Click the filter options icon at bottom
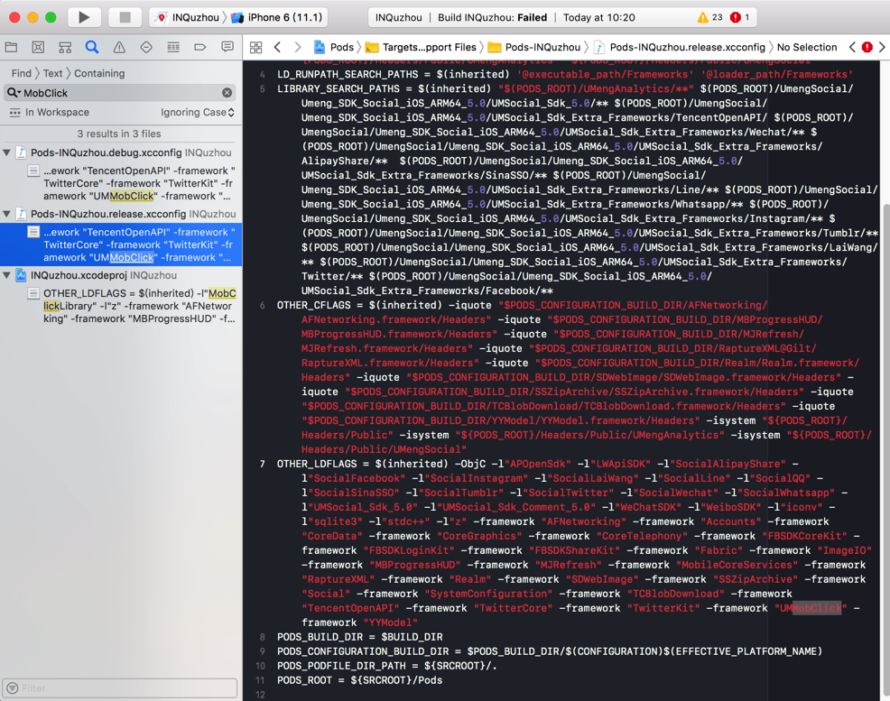 [x=12, y=688]
